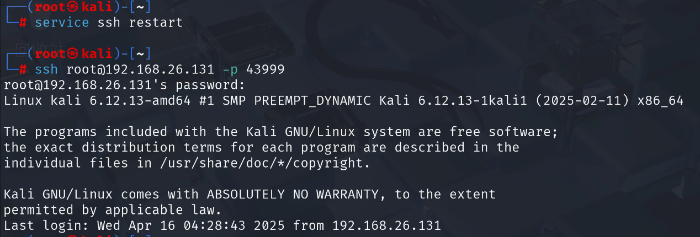The height and width of the screenshot is (237, 700).
Task: Click the IP address after "from"
Action: pos(386,225)
